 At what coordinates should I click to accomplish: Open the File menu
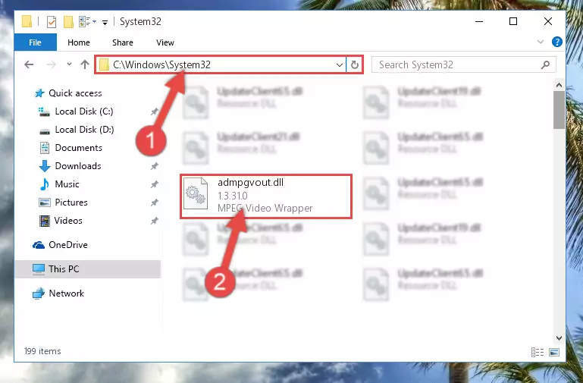pos(36,42)
